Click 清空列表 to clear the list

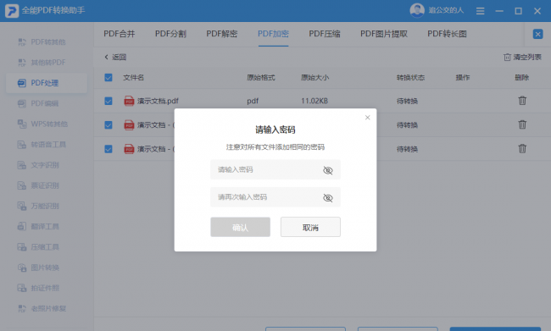pos(522,57)
